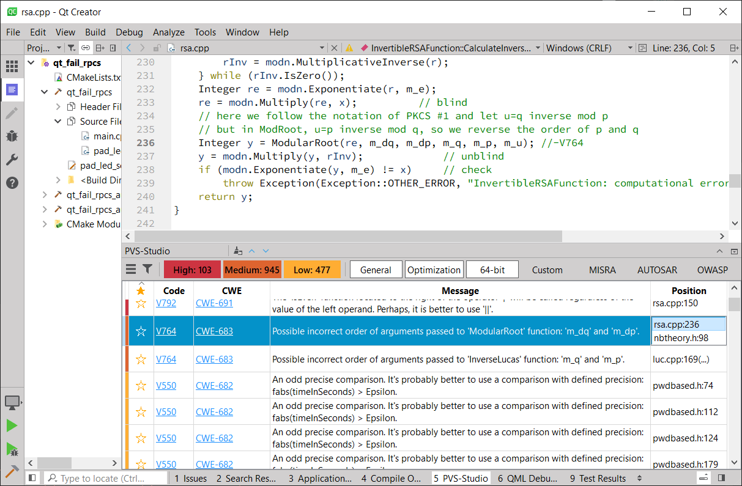Screen dimensions: 742x486
Task: Open the Analyze menu
Action: point(168,32)
